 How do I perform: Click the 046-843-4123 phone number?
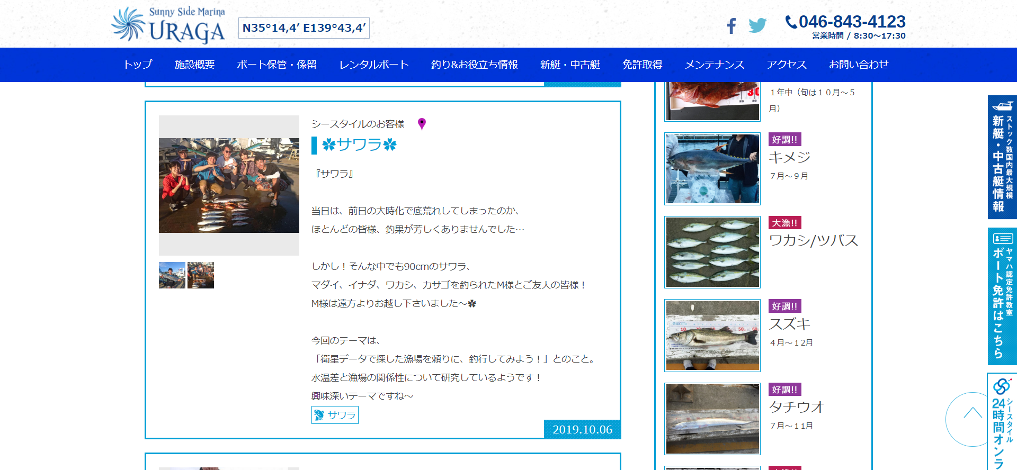[x=852, y=22]
